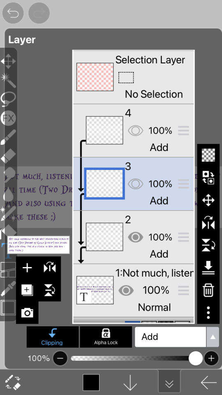Choose the move layer arrows icon
222x395 pixels.
click(208, 200)
